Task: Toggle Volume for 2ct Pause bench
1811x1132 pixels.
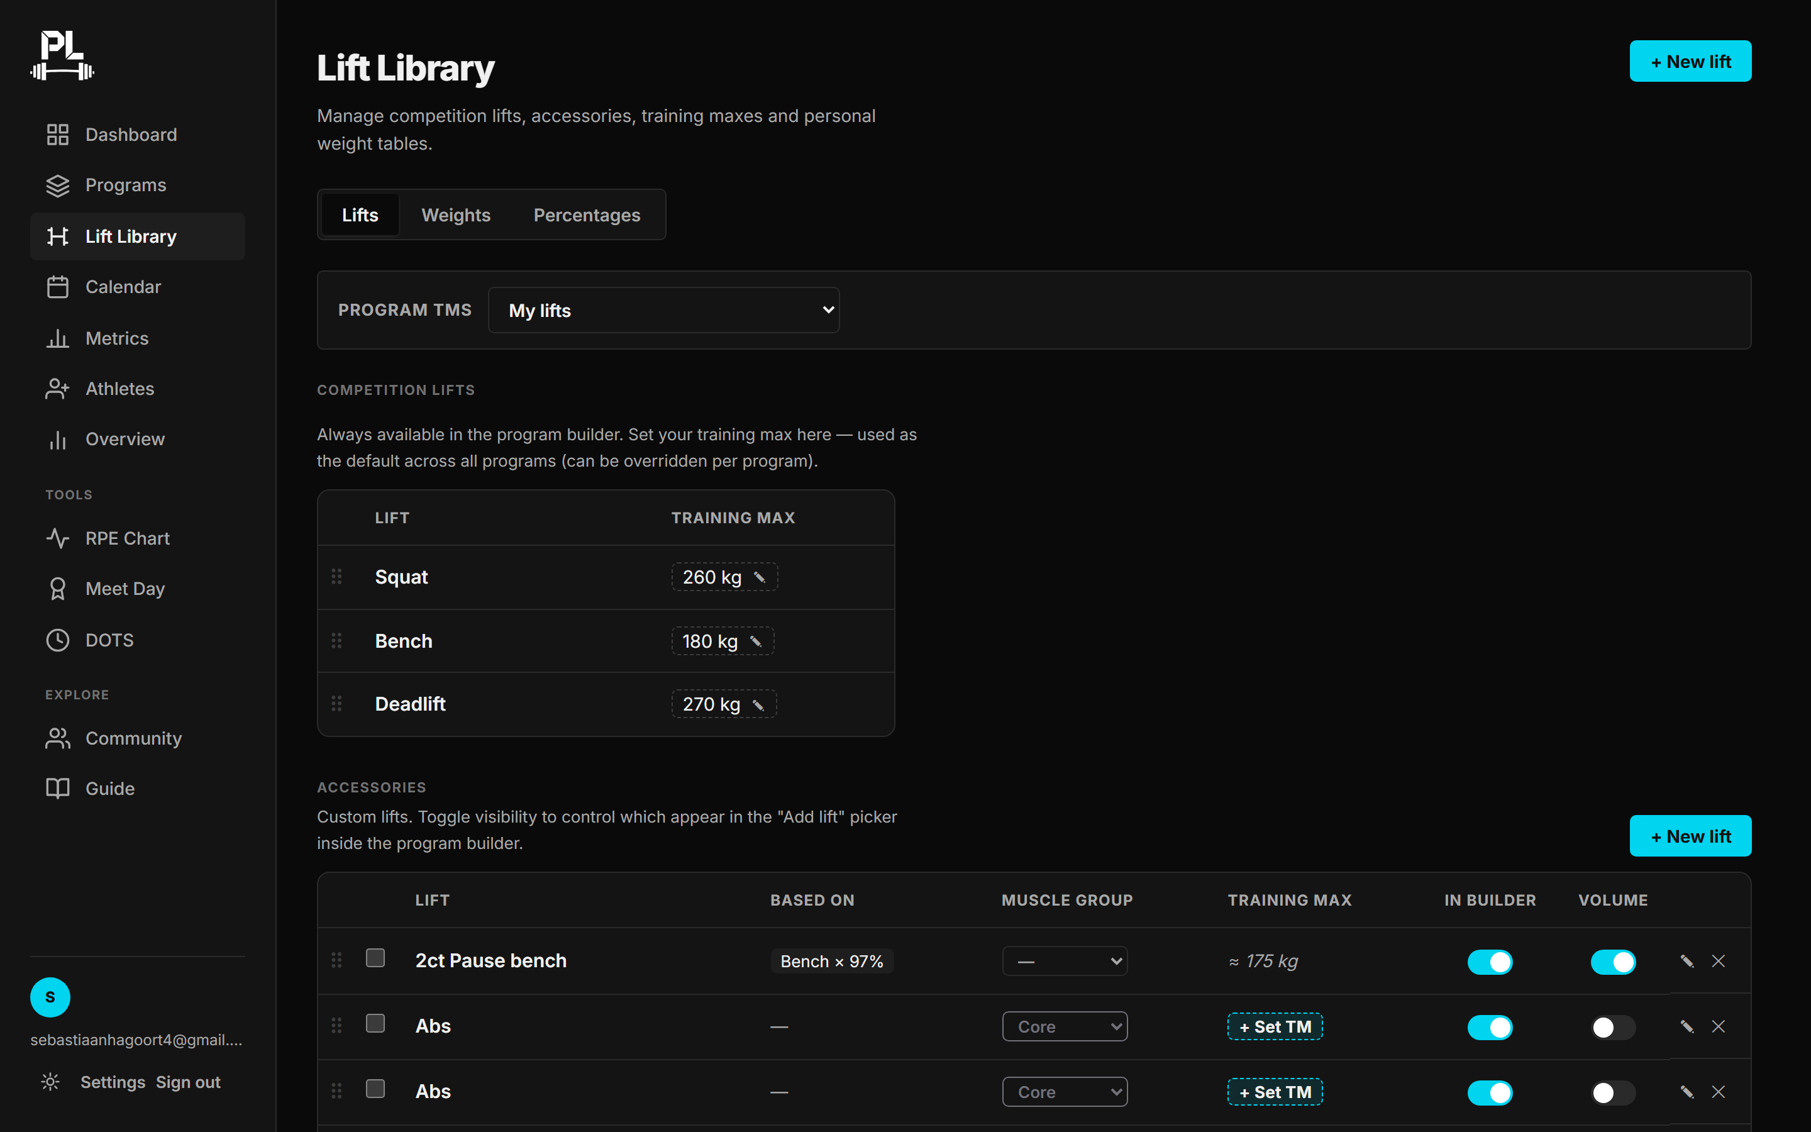Action: (x=1614, y=962)
